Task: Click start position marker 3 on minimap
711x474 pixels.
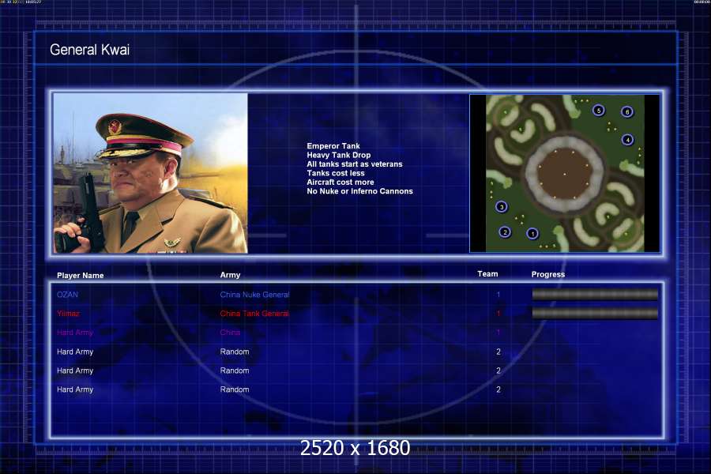Action: tap(502, 207)
